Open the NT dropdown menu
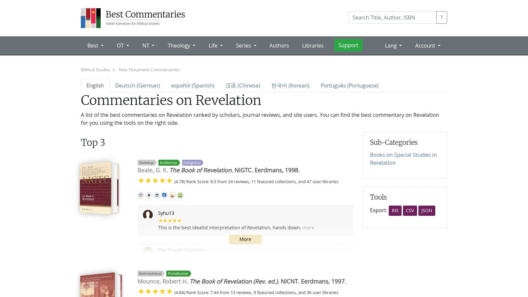 coord(148,46)
